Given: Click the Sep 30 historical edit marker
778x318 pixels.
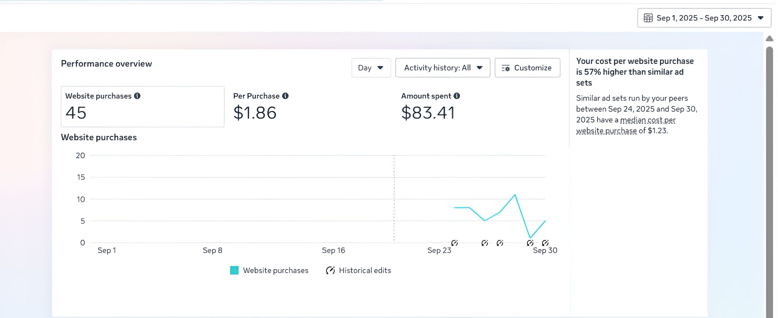Looking at the screenshot, I should (545, 243).
